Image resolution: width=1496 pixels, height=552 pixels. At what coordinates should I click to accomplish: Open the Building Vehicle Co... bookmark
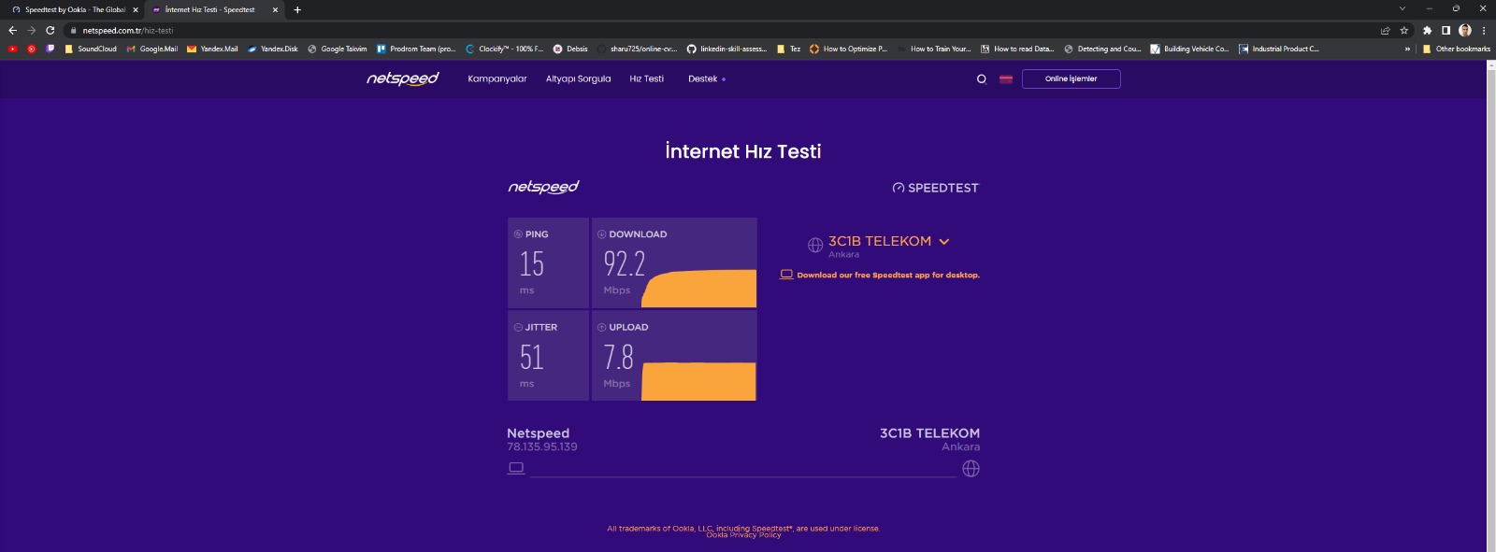[x=1189, y=49]
